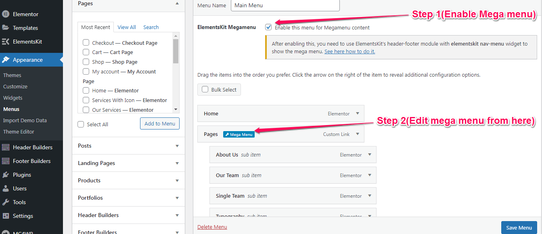Expand the Pages menu item arrow
Viewport: 542px width, 234px height.
point(358,134)
